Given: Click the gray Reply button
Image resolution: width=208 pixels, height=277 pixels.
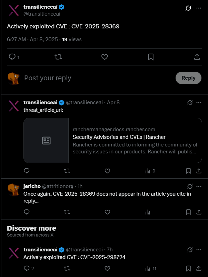Looking at the screenshot, I should pos(188,78).
